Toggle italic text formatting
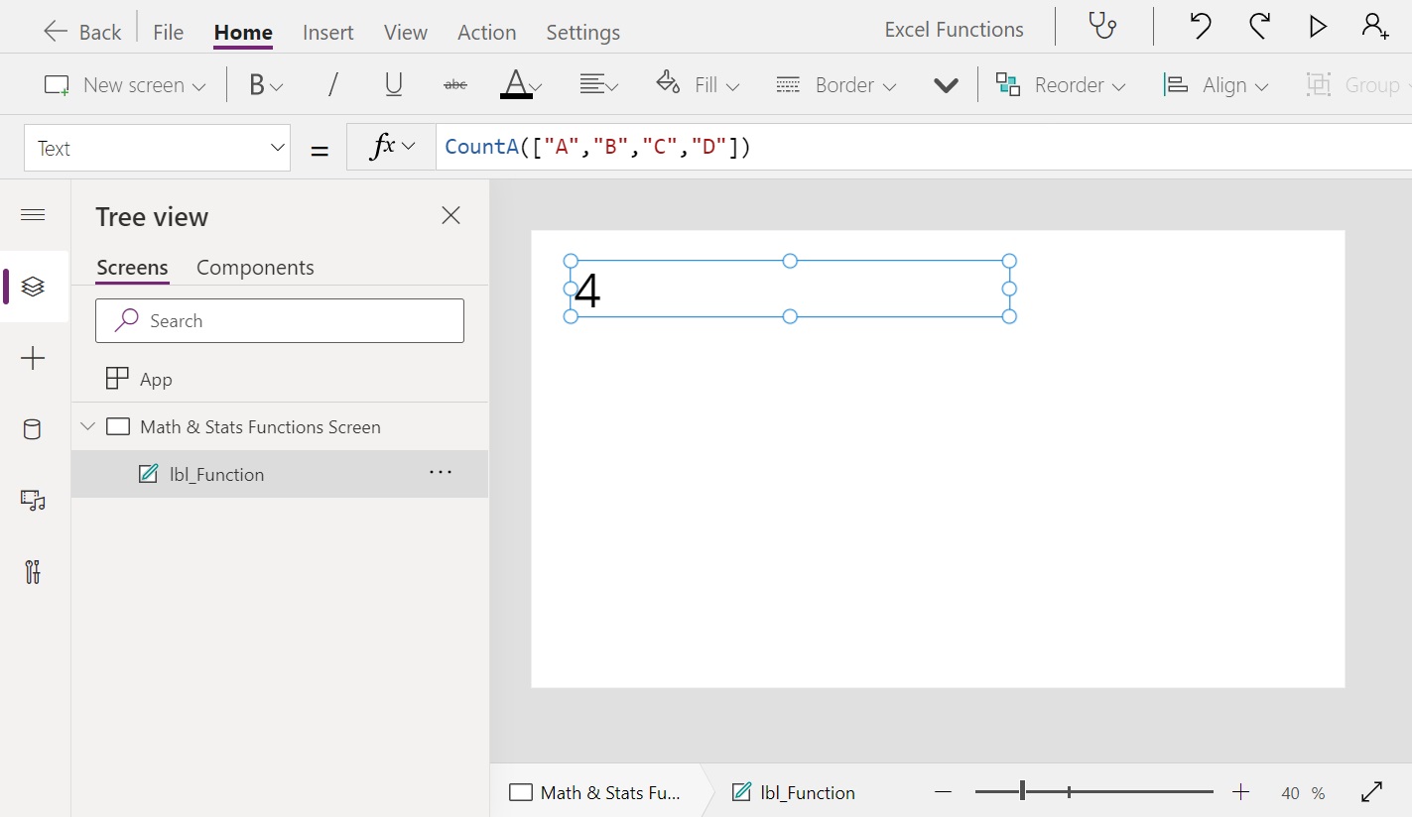This screenshot has width=1412, height=817. [332, 85]
